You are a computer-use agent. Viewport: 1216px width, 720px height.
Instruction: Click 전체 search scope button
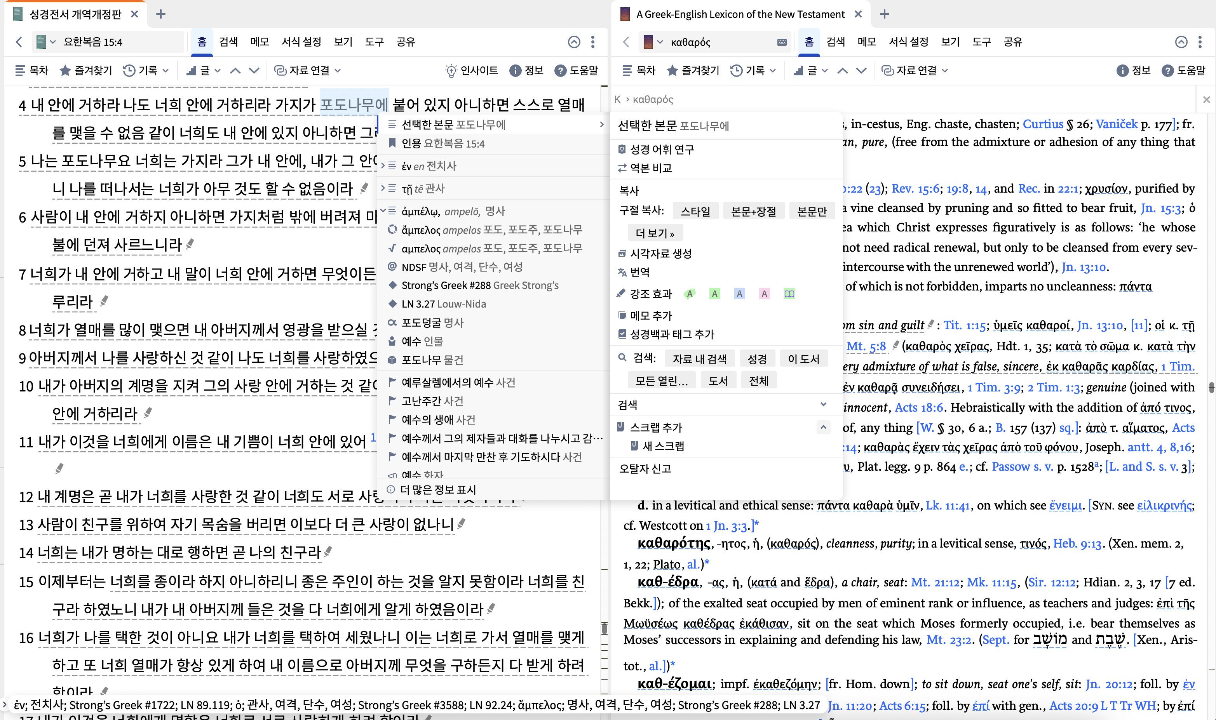(x=759, y=380)
